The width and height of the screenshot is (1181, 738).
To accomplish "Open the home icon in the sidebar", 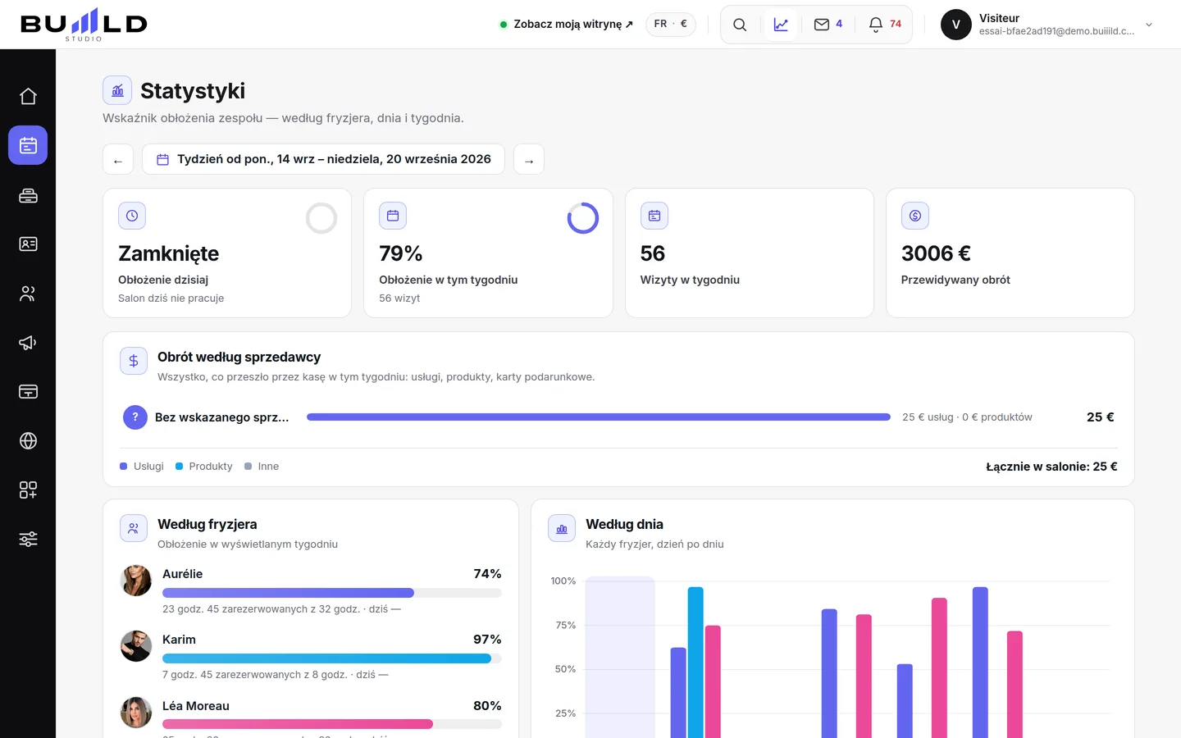I will pos(28,97).
